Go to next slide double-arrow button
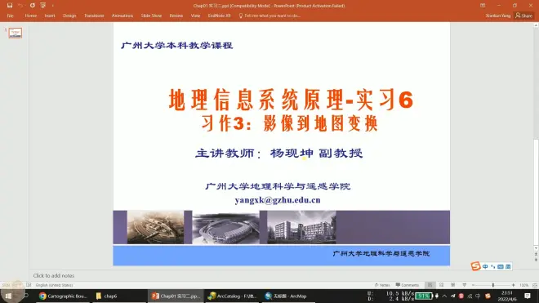Viewport: 539px width, 303px height. (x=536, y=260)
